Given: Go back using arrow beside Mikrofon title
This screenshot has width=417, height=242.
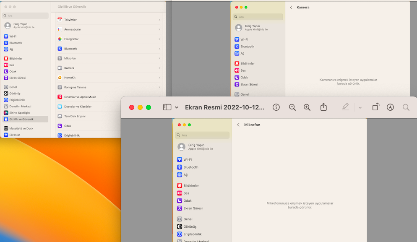Looking at the screenshot, I should [238, 125].
